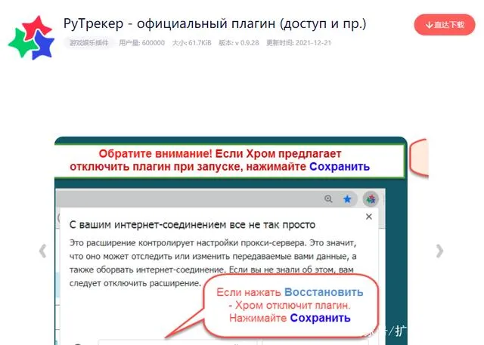The image size is (484, 345).
Task: Click the version text v 0.9.28
Action: 239,43
